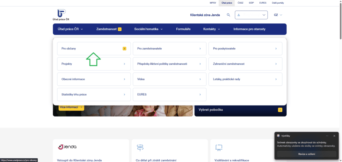
Task: Click the arrow next to Statistiky trhu práce
Action: (124, 95)
